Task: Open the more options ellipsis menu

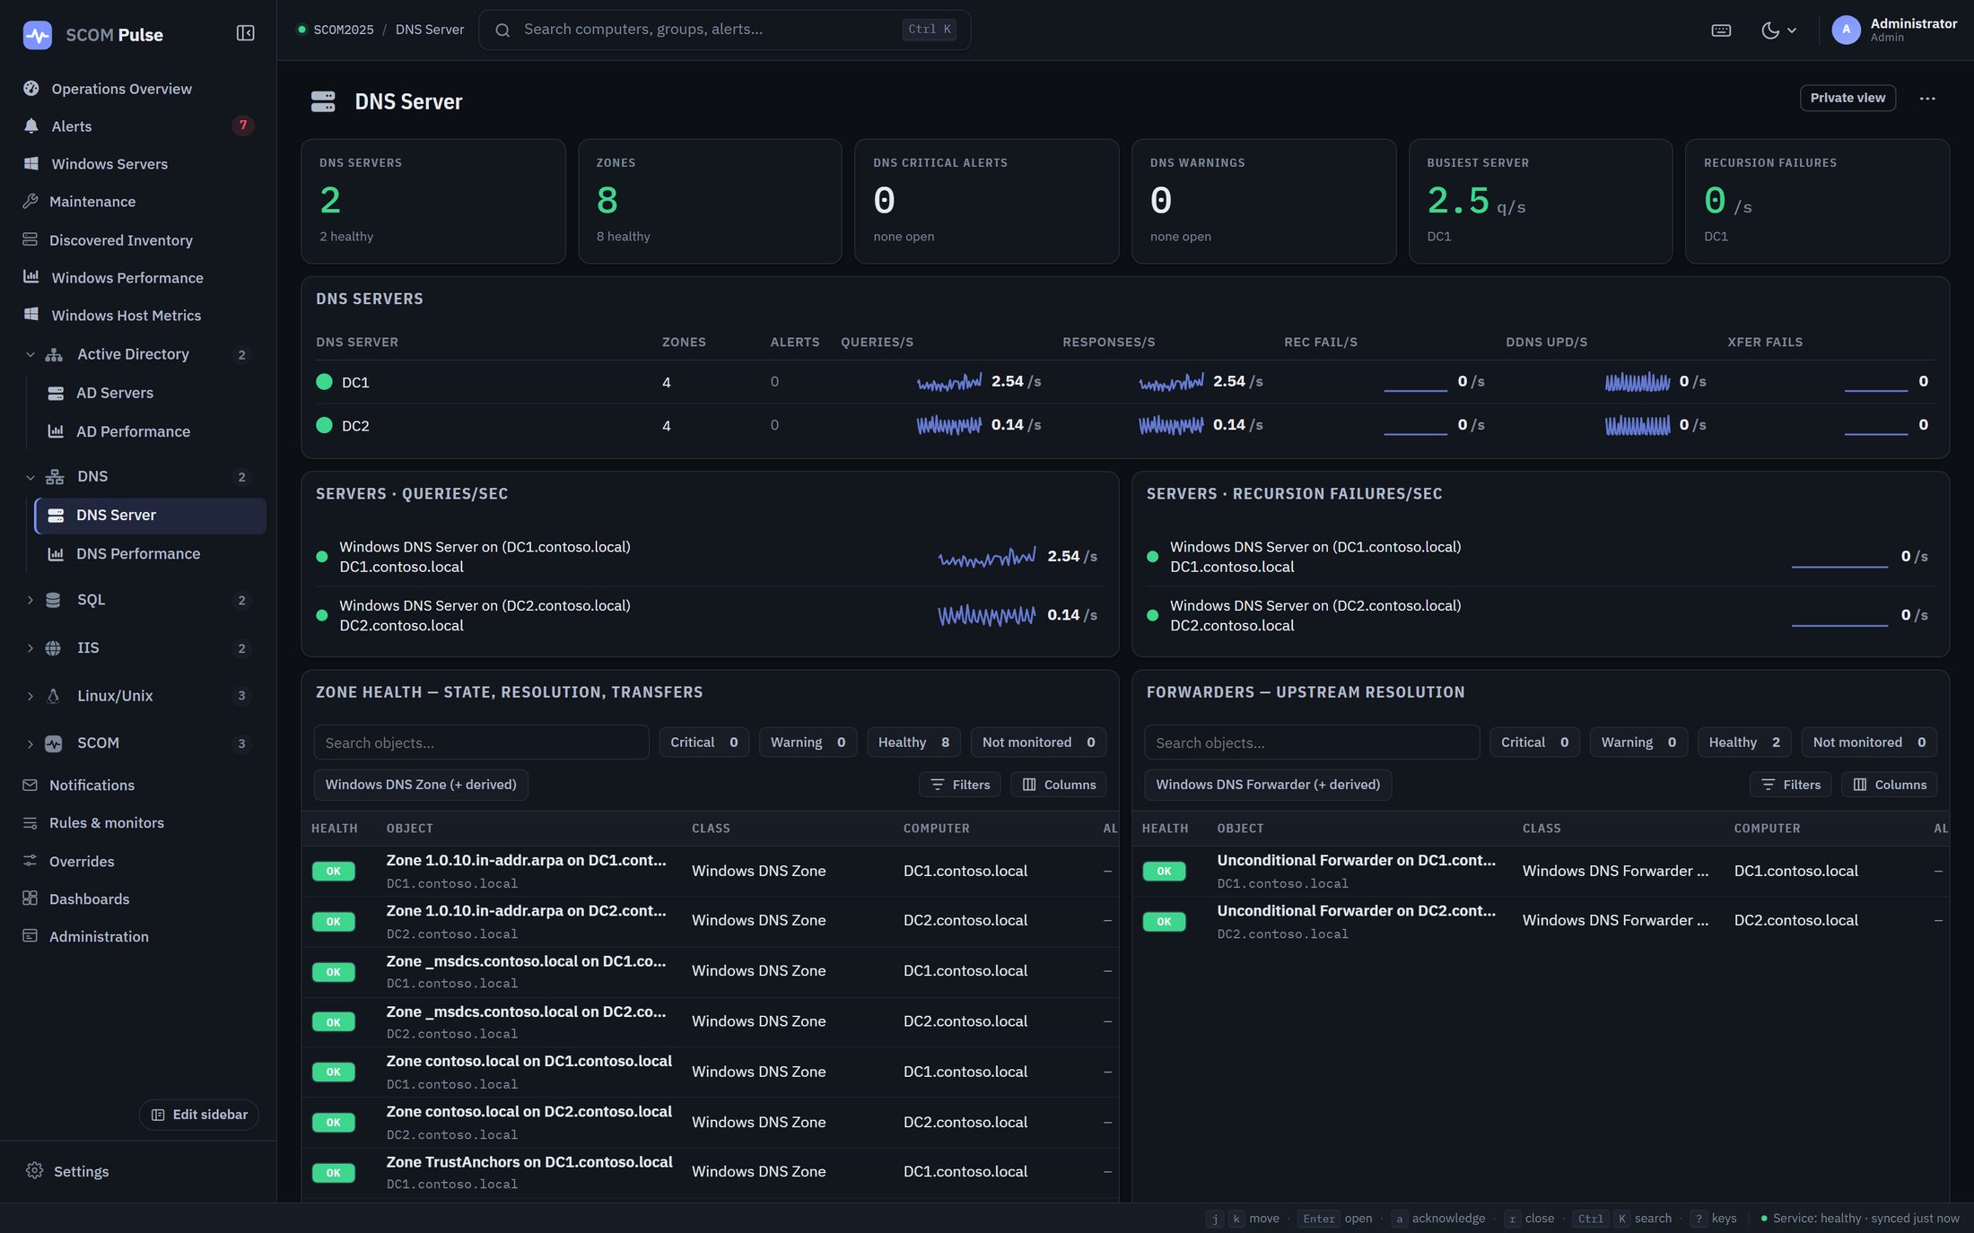Action: 1927,99
